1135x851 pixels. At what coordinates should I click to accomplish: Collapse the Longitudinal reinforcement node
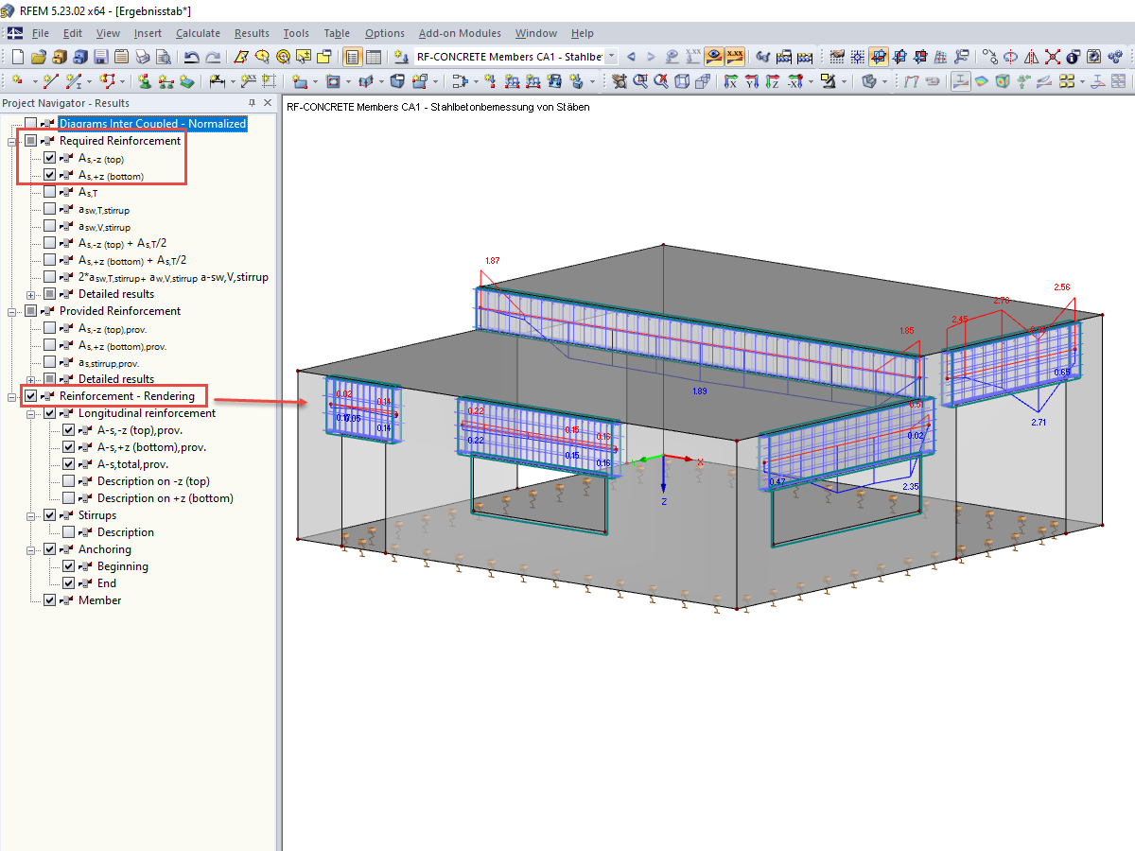(31, 413)
